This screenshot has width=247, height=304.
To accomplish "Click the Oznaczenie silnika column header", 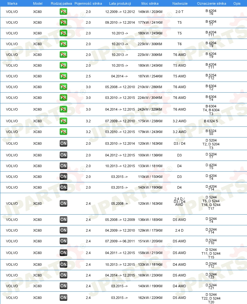I will [x=212, y=3].
